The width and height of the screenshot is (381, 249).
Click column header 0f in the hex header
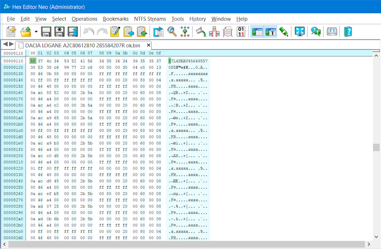[158, 53]
